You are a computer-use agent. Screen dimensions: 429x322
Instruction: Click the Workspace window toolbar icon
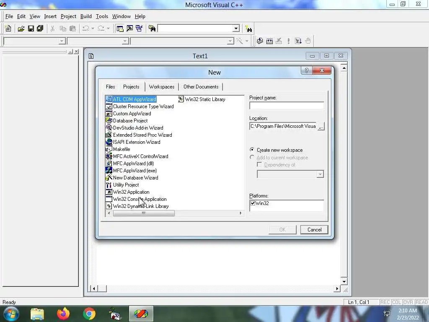(120, 28)
